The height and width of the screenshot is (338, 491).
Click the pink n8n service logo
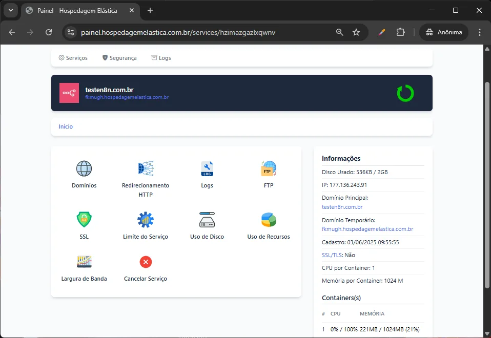tap(69, 93)
